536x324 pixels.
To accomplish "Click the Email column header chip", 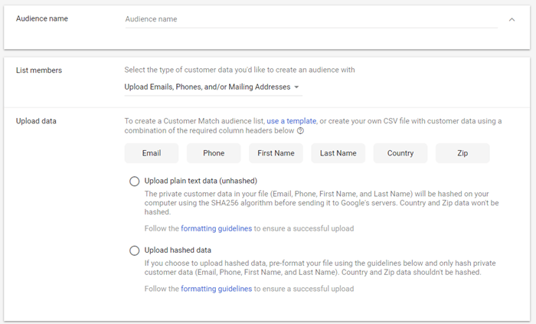I will [x=152, y=153].
